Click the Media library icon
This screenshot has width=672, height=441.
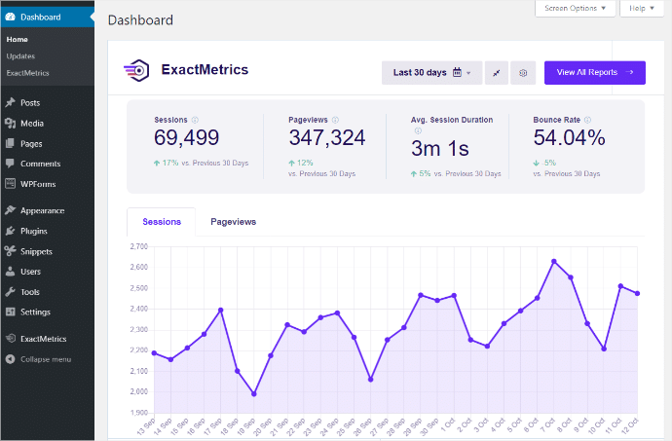click(11, 124)
